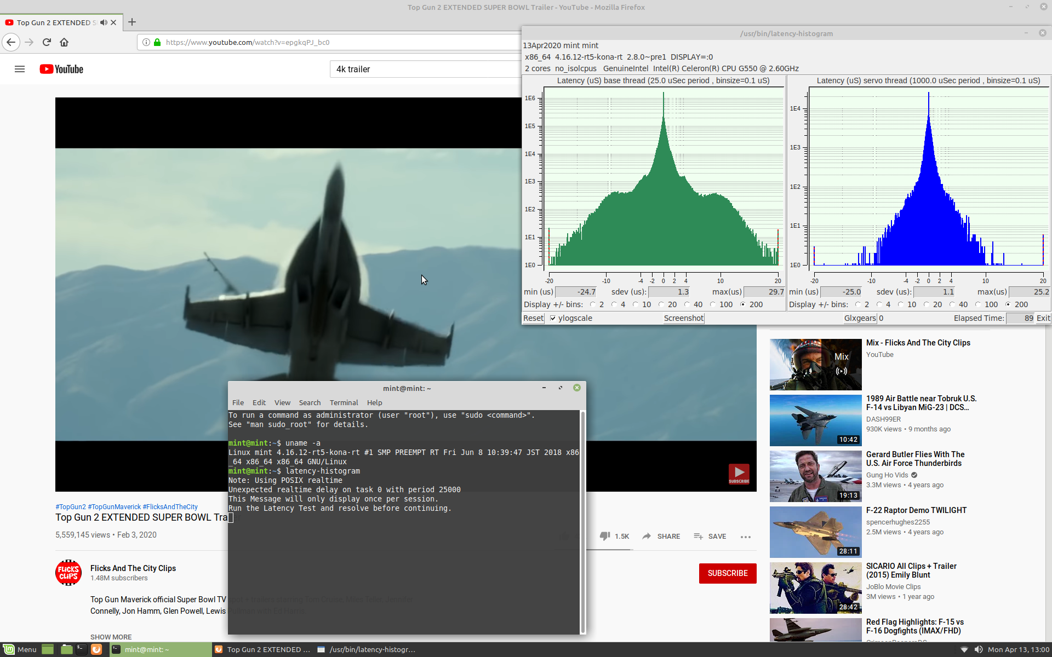1052x657 pixels.
Task: Click the subscribe watermark on the video
Action: [739, 474]
